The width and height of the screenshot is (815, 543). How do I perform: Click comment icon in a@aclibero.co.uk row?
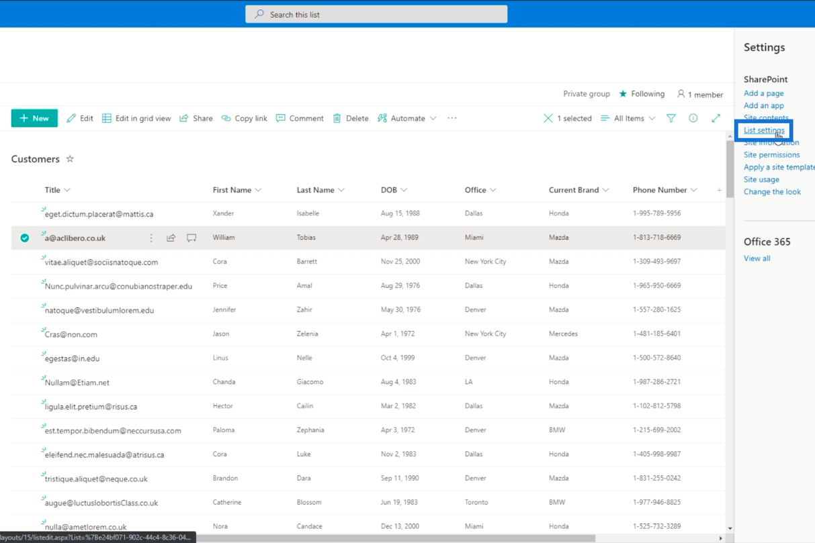point(191,238)
